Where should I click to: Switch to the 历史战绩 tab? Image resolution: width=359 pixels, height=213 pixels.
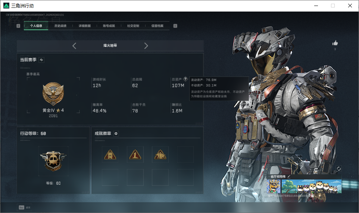coord(60,26)
